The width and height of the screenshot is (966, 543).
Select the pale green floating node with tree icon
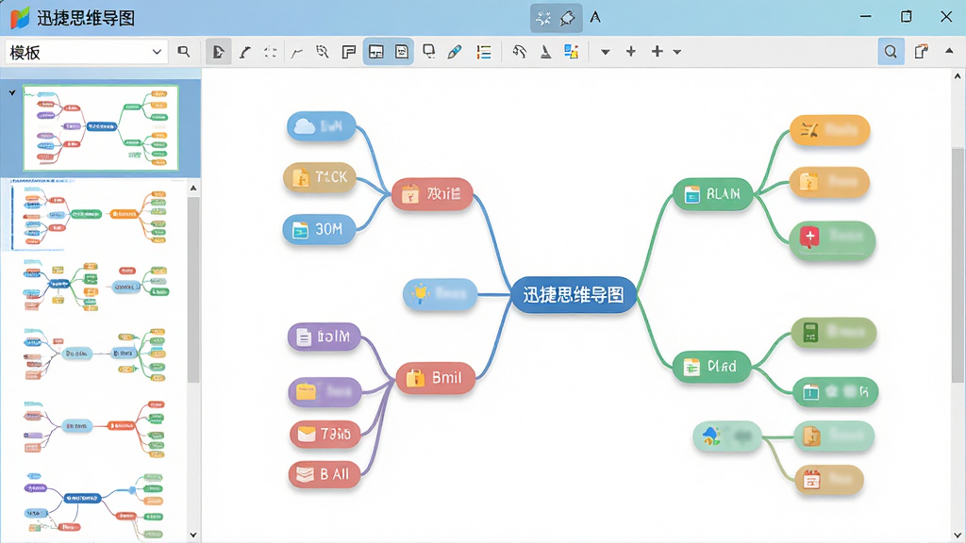click(727, 436)
